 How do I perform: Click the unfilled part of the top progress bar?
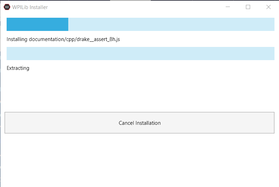point(171,24)
